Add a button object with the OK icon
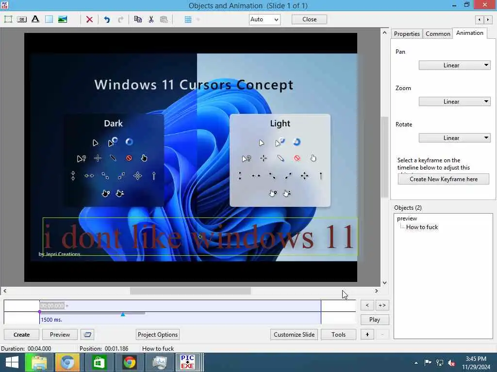497x372 pixels. point(21,19)
